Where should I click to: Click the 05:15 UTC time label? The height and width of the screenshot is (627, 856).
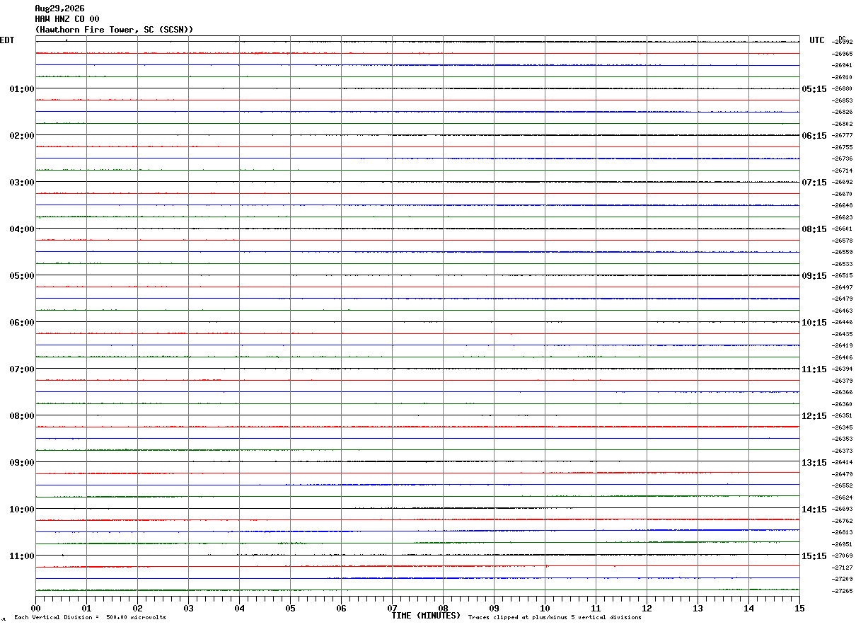click(814, 89)
